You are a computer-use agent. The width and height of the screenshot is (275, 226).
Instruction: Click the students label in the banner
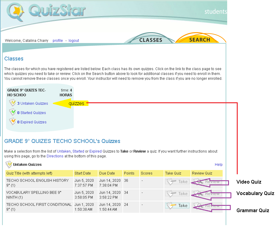coord(215,11)
